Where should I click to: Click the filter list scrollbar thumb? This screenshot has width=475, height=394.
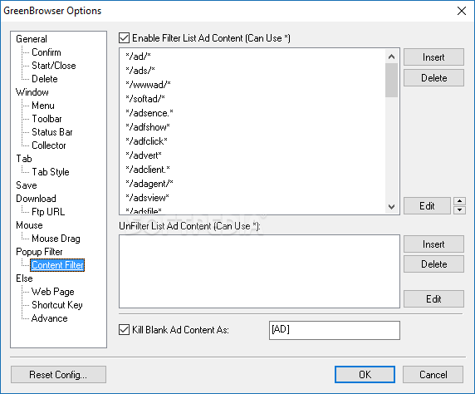[x=391, y=80]
